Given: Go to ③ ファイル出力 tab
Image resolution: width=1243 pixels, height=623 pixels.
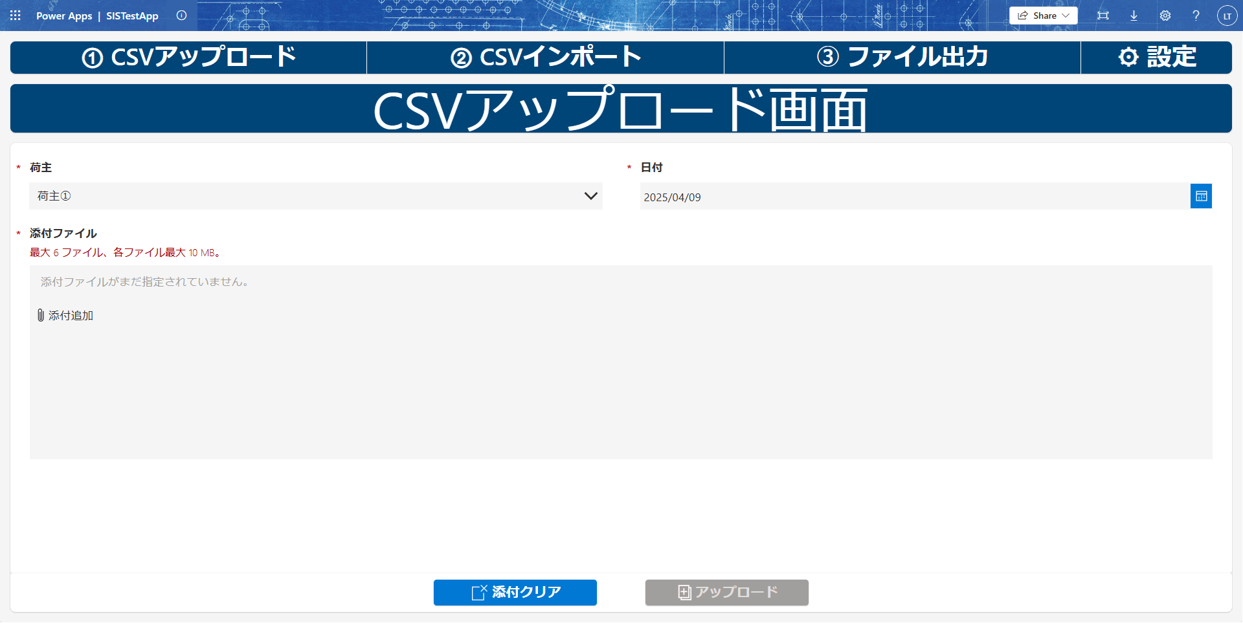Looking at the screenshot, I should pyautogui.click(x=902, y=58).
